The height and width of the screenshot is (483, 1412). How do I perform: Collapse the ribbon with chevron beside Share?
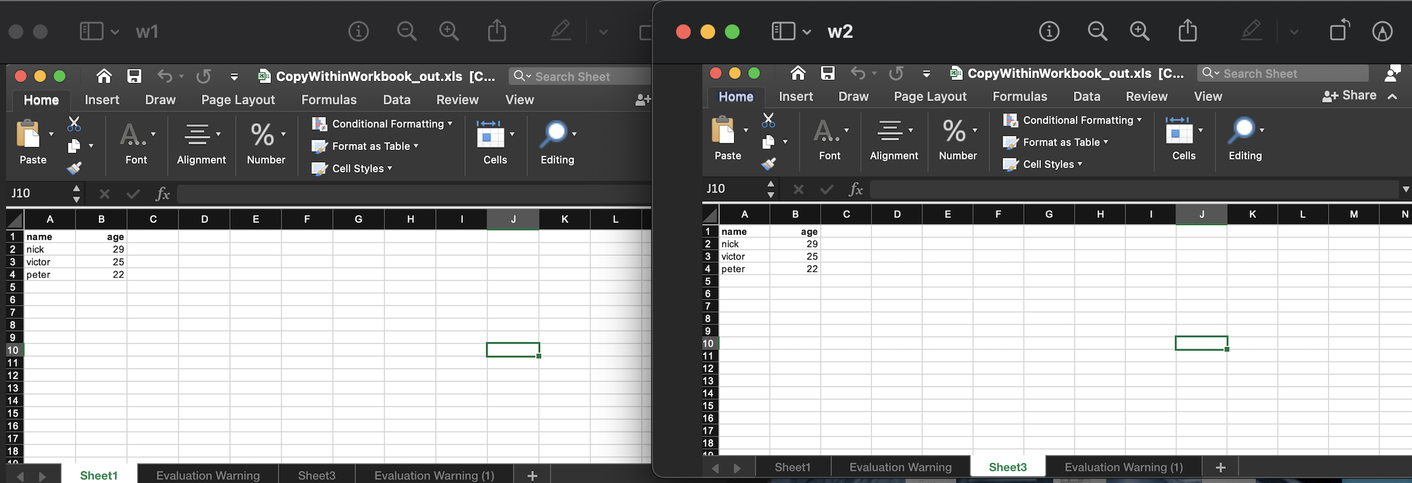(x=1392, y=96)
